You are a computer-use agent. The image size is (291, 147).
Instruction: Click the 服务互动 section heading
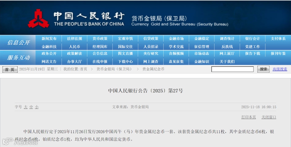18,58
